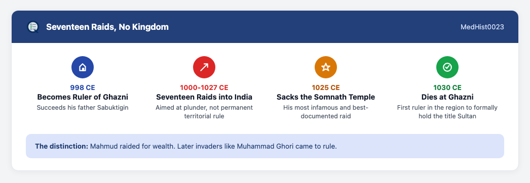Image resolution: width=530 pixels, height=183 pixels.
Task: Select Sacks the Somnath Temple heading
Action: 325,97
